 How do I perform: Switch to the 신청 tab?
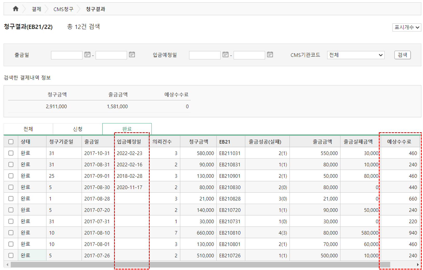pyautogui.click(x=77, y=129)
